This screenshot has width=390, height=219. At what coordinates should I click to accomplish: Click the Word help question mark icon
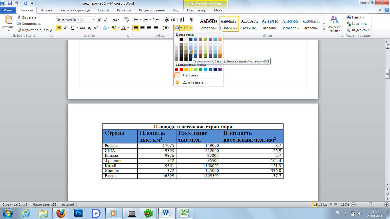(386, 10)
